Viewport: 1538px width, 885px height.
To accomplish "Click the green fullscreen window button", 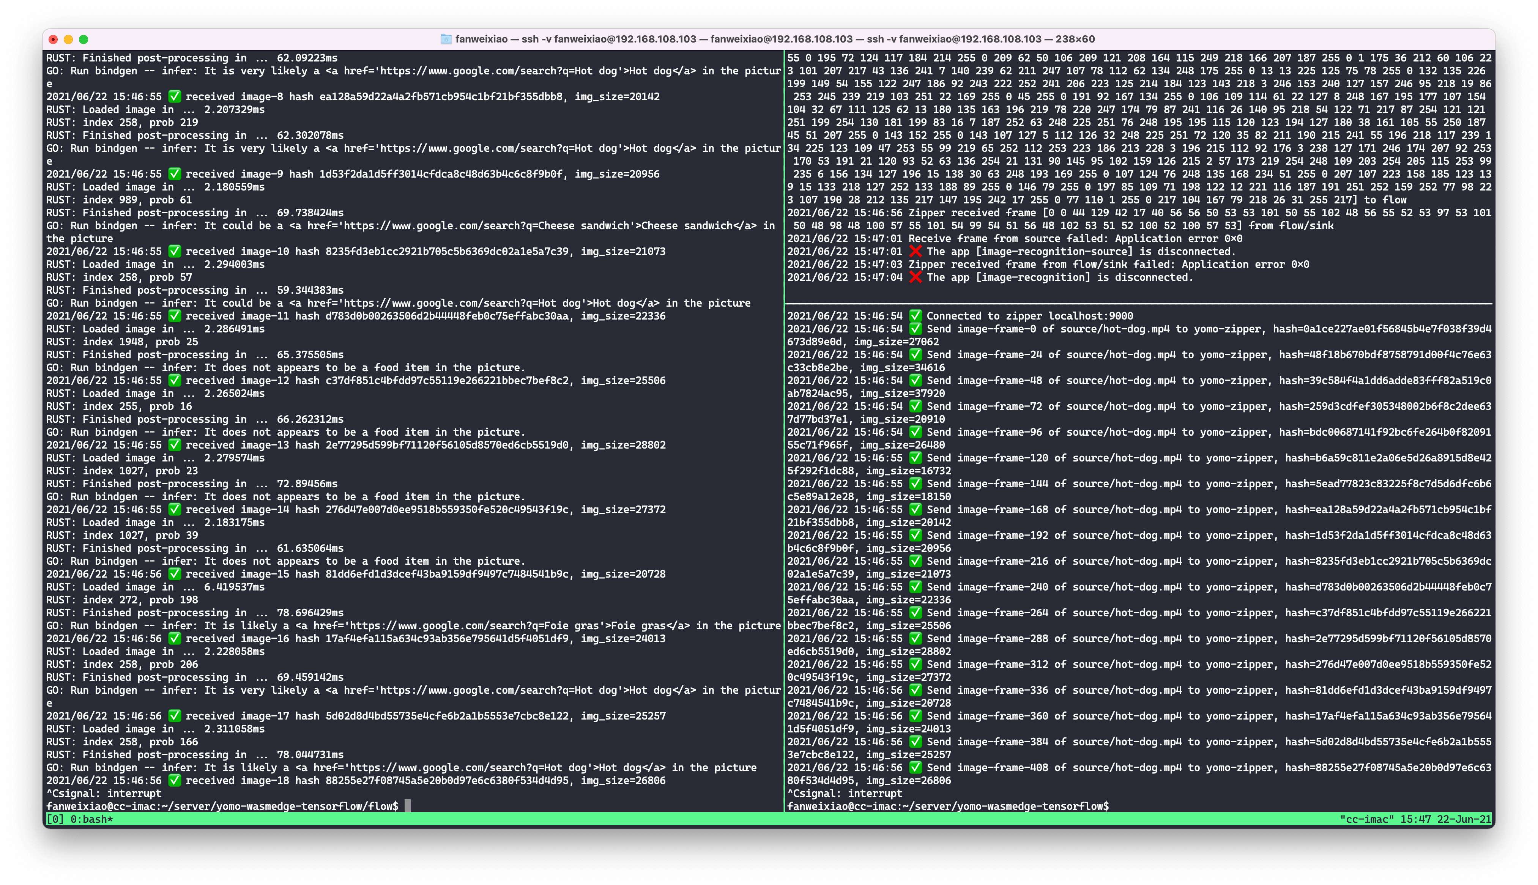I will [83, 39].
